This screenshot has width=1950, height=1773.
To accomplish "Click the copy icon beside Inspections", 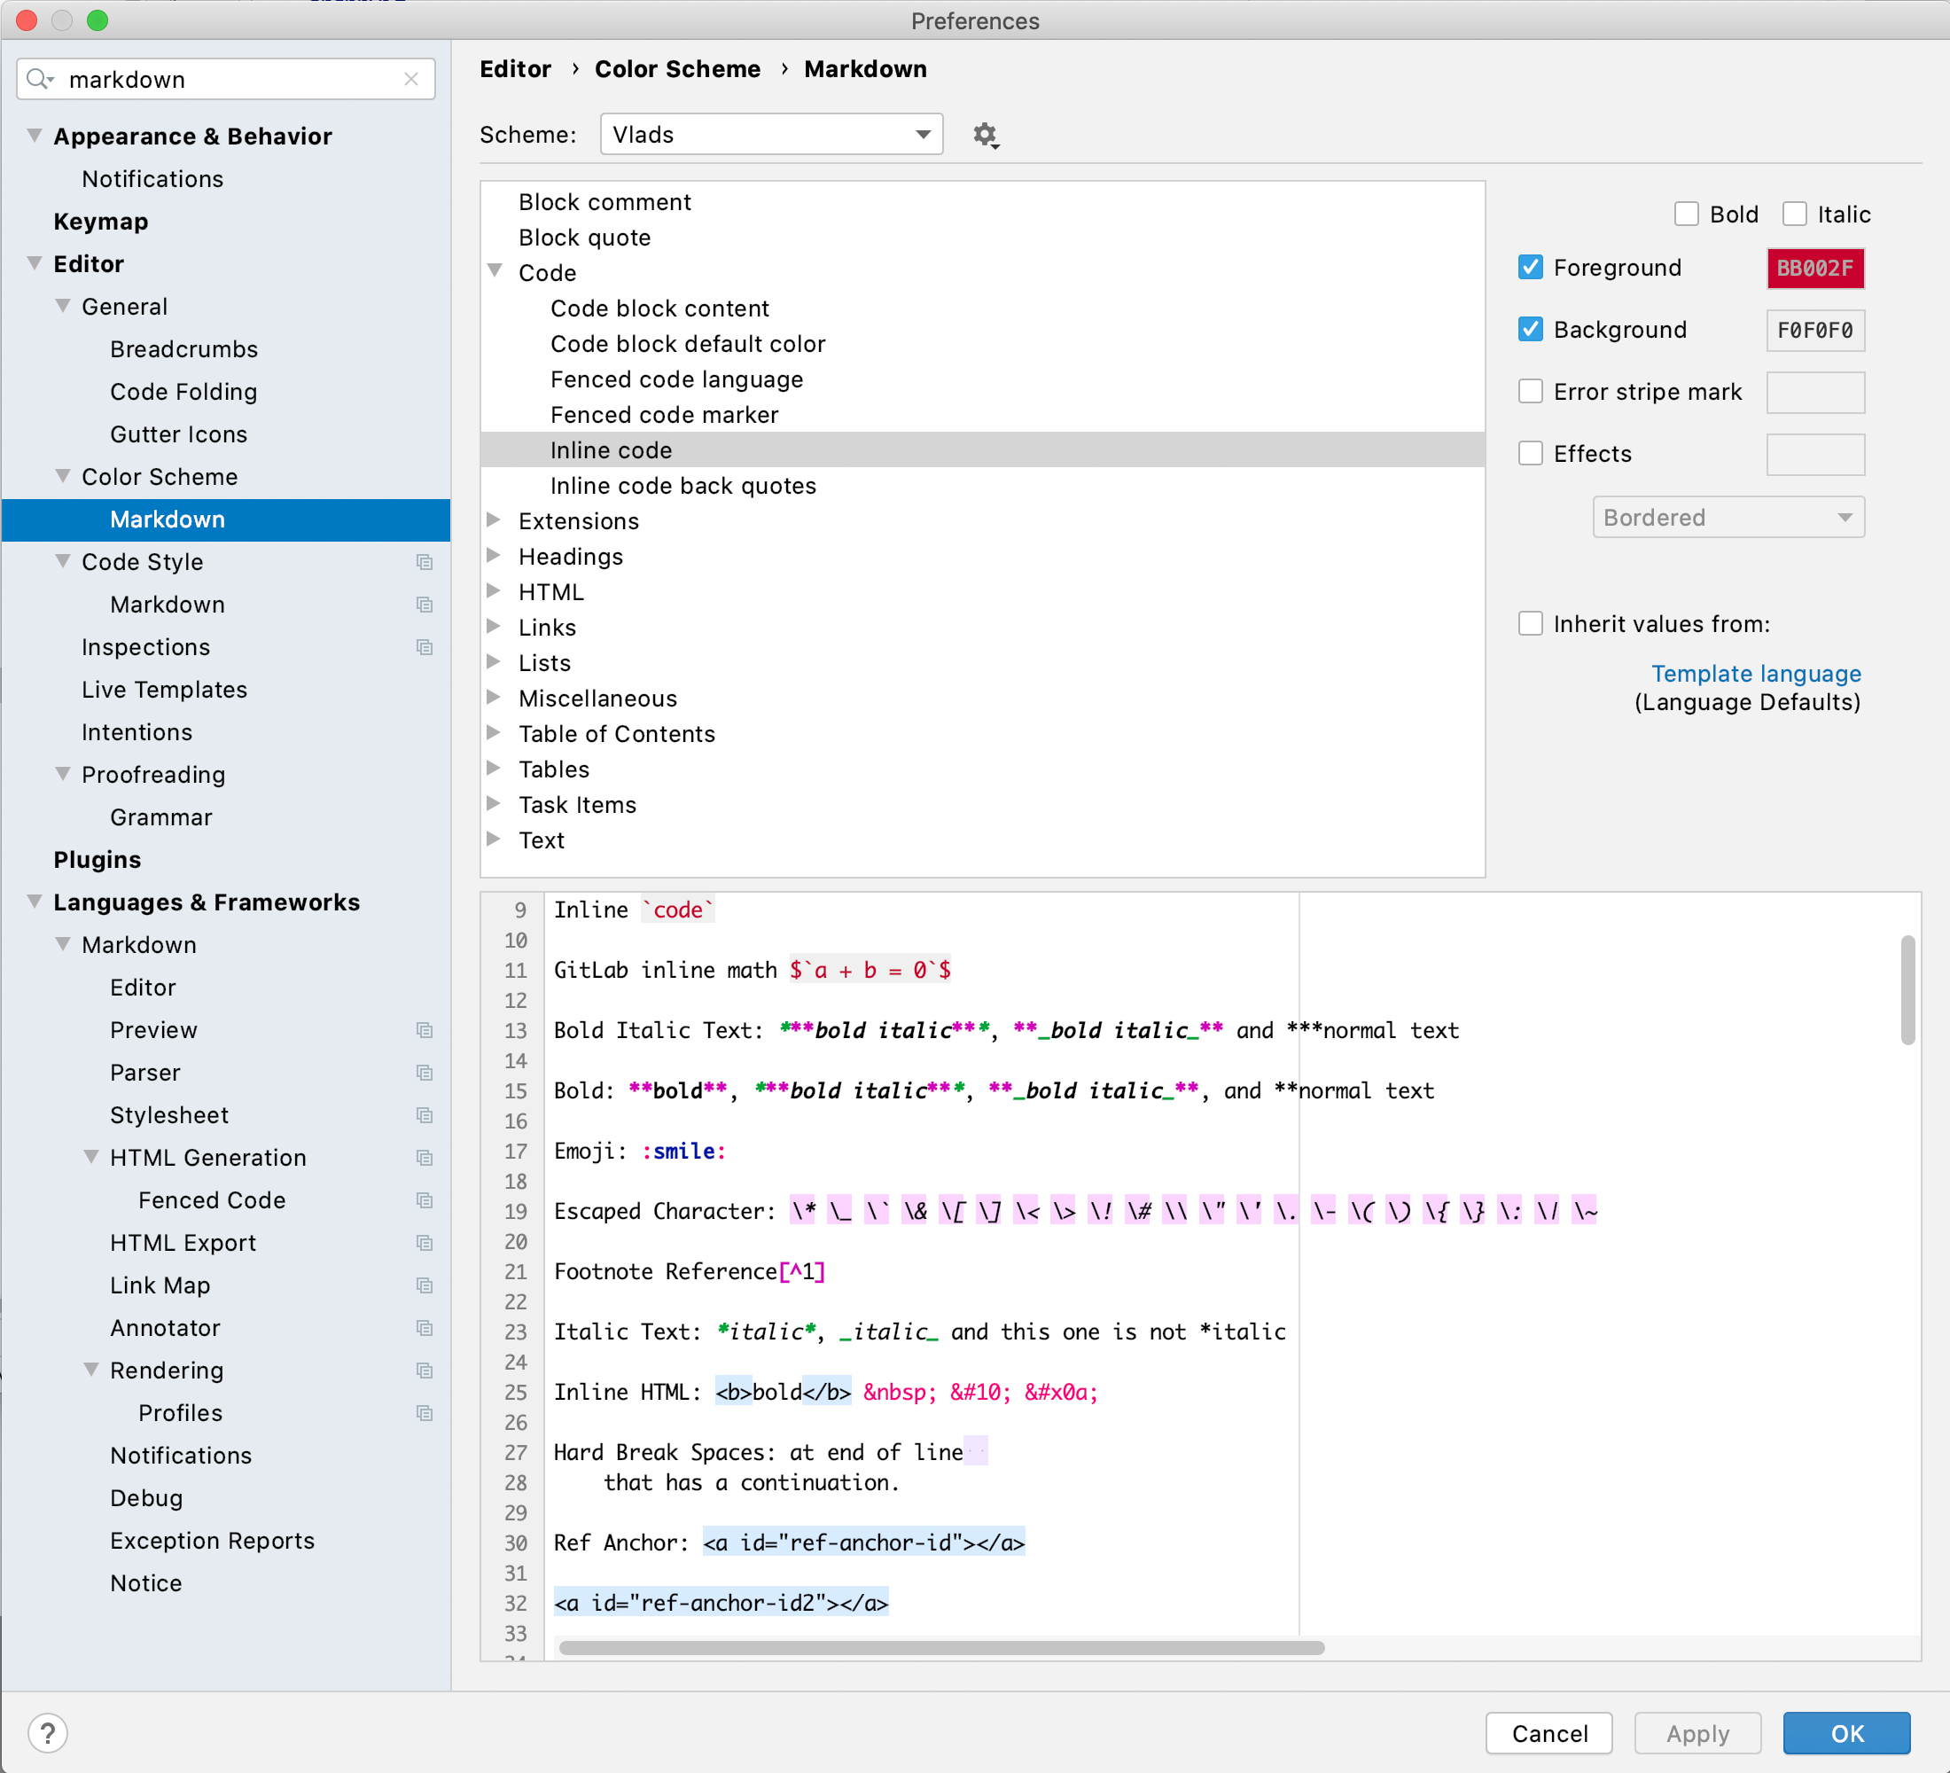I will coord(424,647).
